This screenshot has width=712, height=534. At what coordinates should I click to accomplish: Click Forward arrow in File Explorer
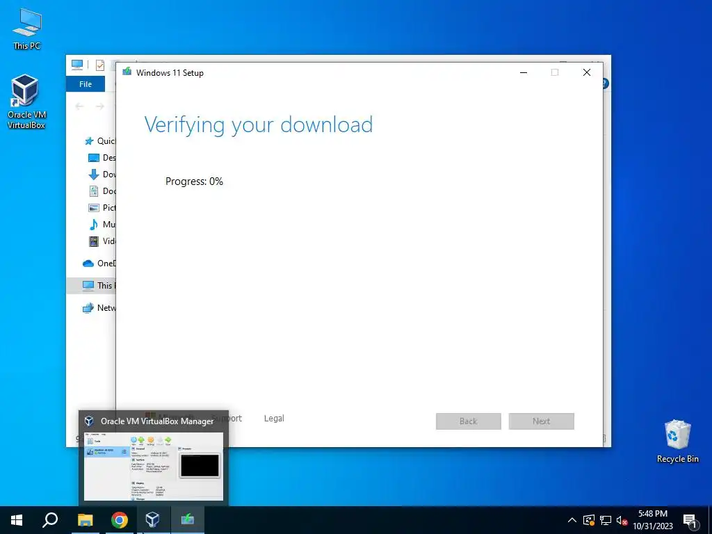coord(100,106)
